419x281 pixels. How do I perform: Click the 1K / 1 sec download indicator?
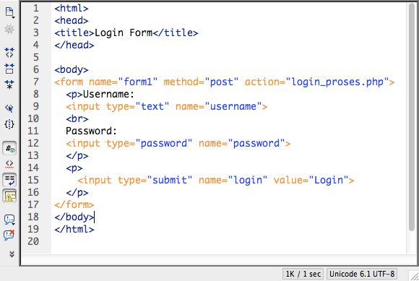303,274
